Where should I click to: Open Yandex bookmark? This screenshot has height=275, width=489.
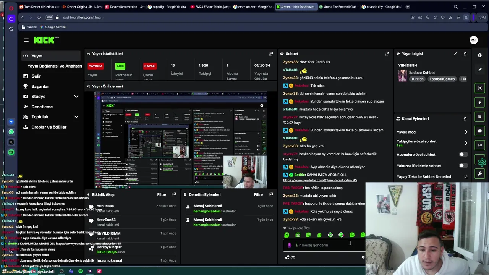(29, 27)
